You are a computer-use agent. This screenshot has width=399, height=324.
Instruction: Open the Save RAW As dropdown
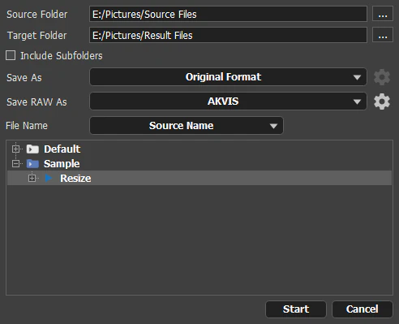(x=228, y=102)
